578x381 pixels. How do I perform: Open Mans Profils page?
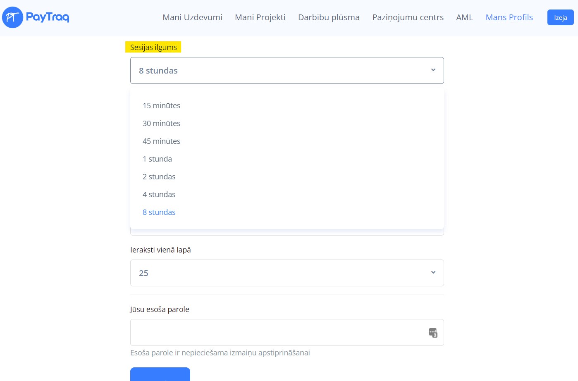coord(509,17)
